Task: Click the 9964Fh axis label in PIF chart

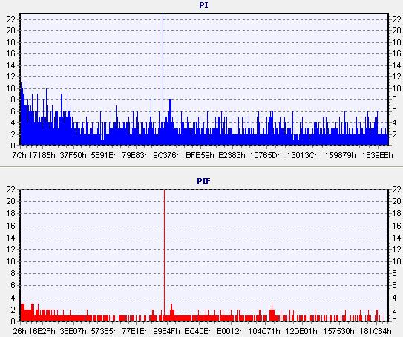Action: point(166,331)
